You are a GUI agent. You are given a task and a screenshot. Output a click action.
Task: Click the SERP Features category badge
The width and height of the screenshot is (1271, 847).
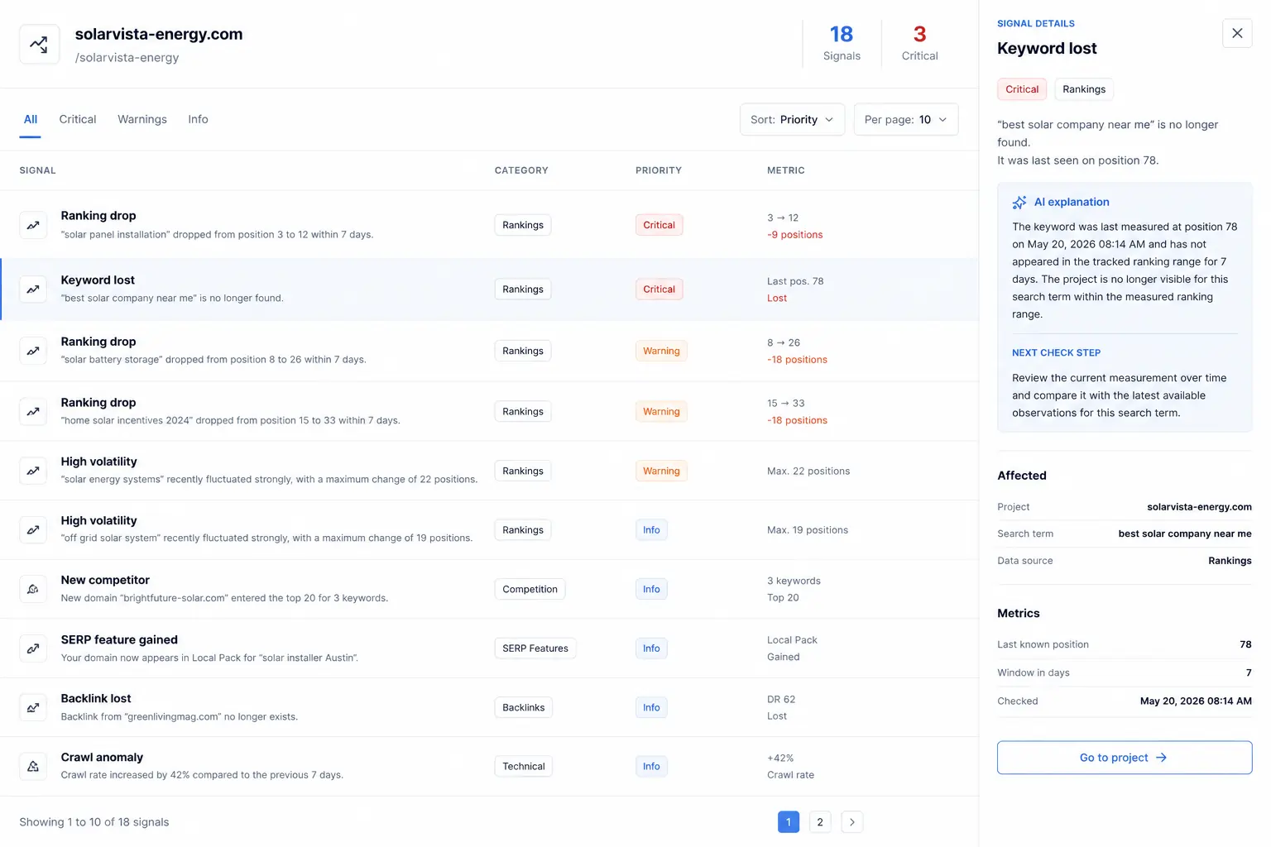tap(535, 648)
